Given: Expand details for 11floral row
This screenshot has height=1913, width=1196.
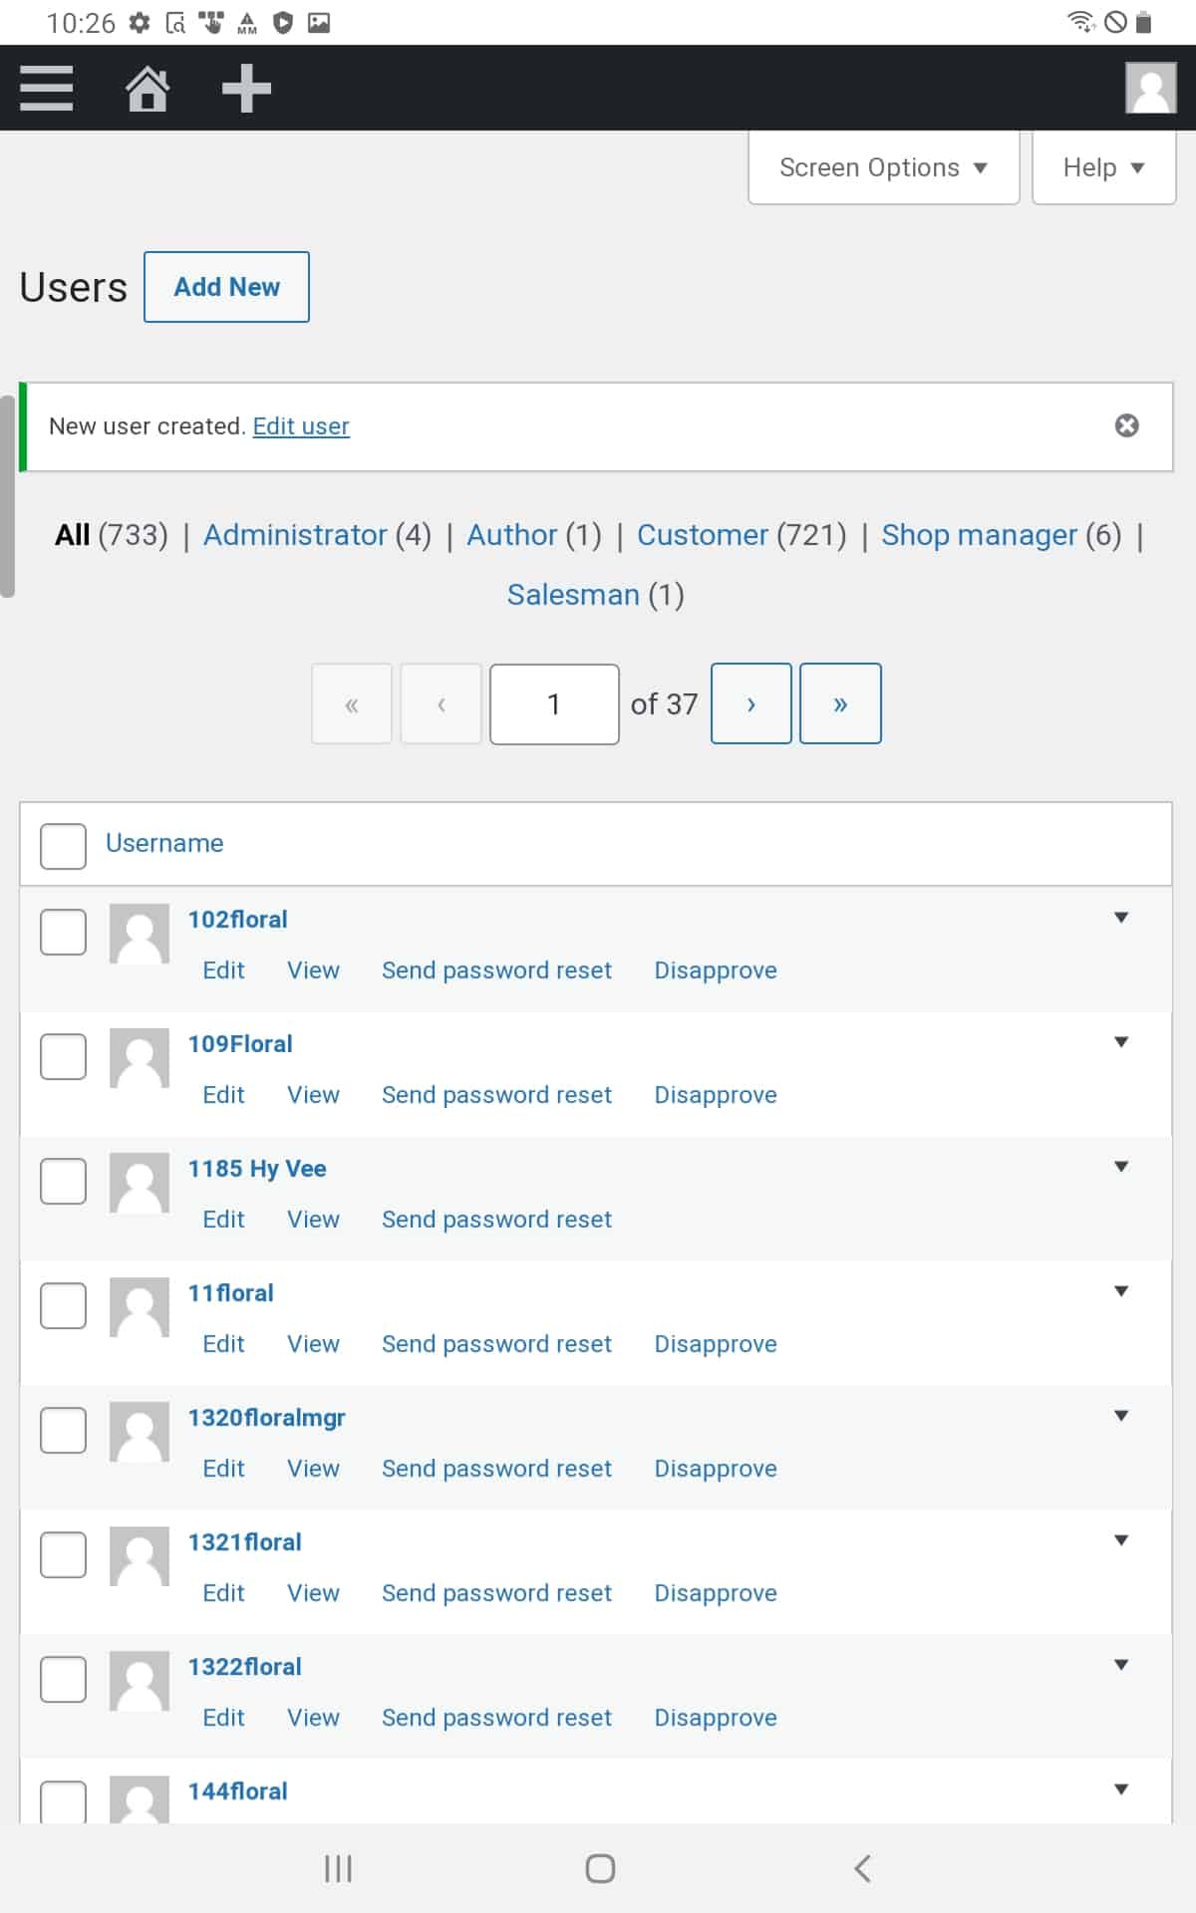Looking at the screenshot, I should [1121, 1291].
